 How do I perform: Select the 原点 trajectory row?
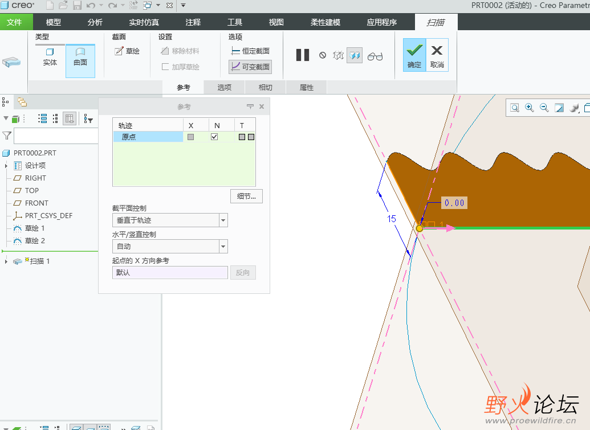point(148,137)
